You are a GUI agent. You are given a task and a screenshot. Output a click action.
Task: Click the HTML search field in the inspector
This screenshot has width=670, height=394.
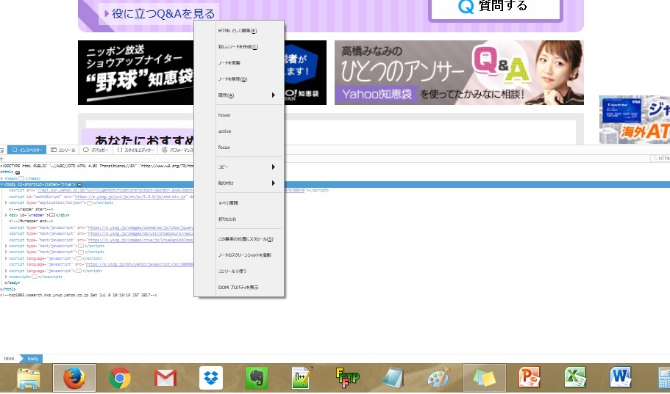pos(660,158)
